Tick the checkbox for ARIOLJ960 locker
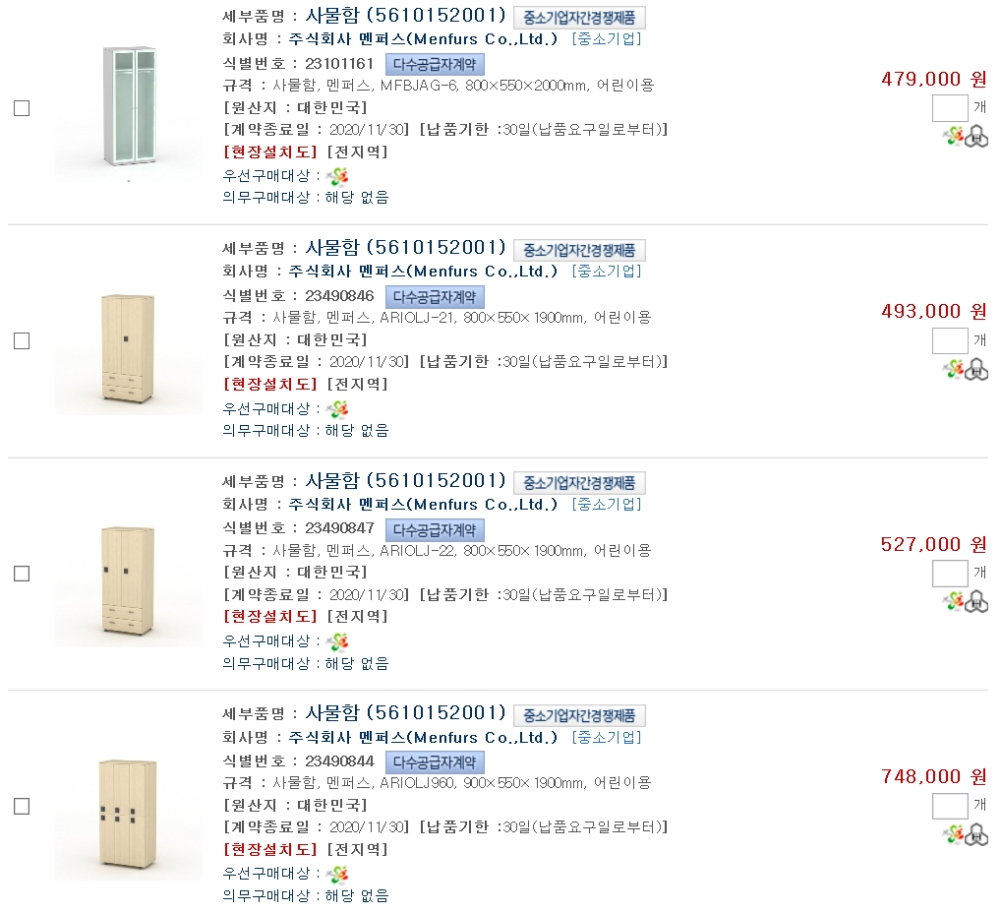The width and height of the screenshot is (1001, 913). click(x=22, y=806)
